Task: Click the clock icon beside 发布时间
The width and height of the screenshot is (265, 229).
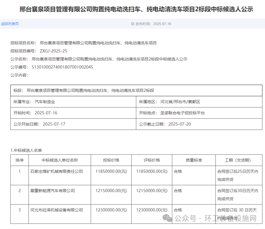Action: [133, 24]
